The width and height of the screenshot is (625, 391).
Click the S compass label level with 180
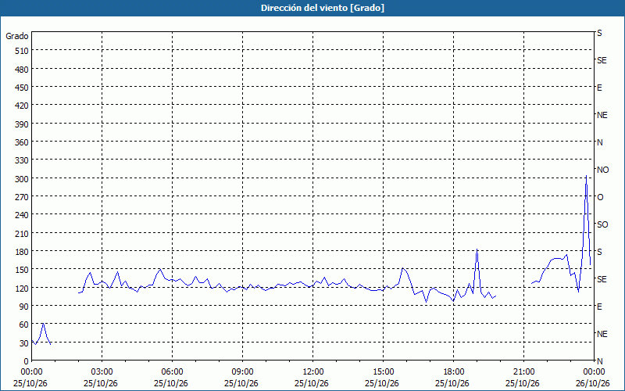[599, 252]
